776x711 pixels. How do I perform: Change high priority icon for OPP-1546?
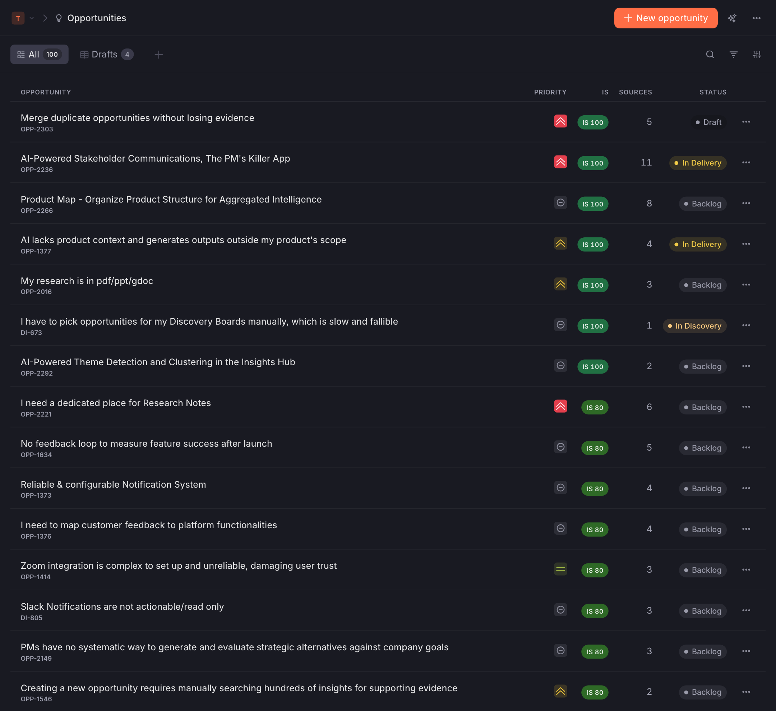click(x=560, y=691)
